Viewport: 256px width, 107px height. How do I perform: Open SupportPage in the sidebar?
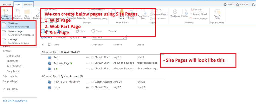[x=10, y=81]
